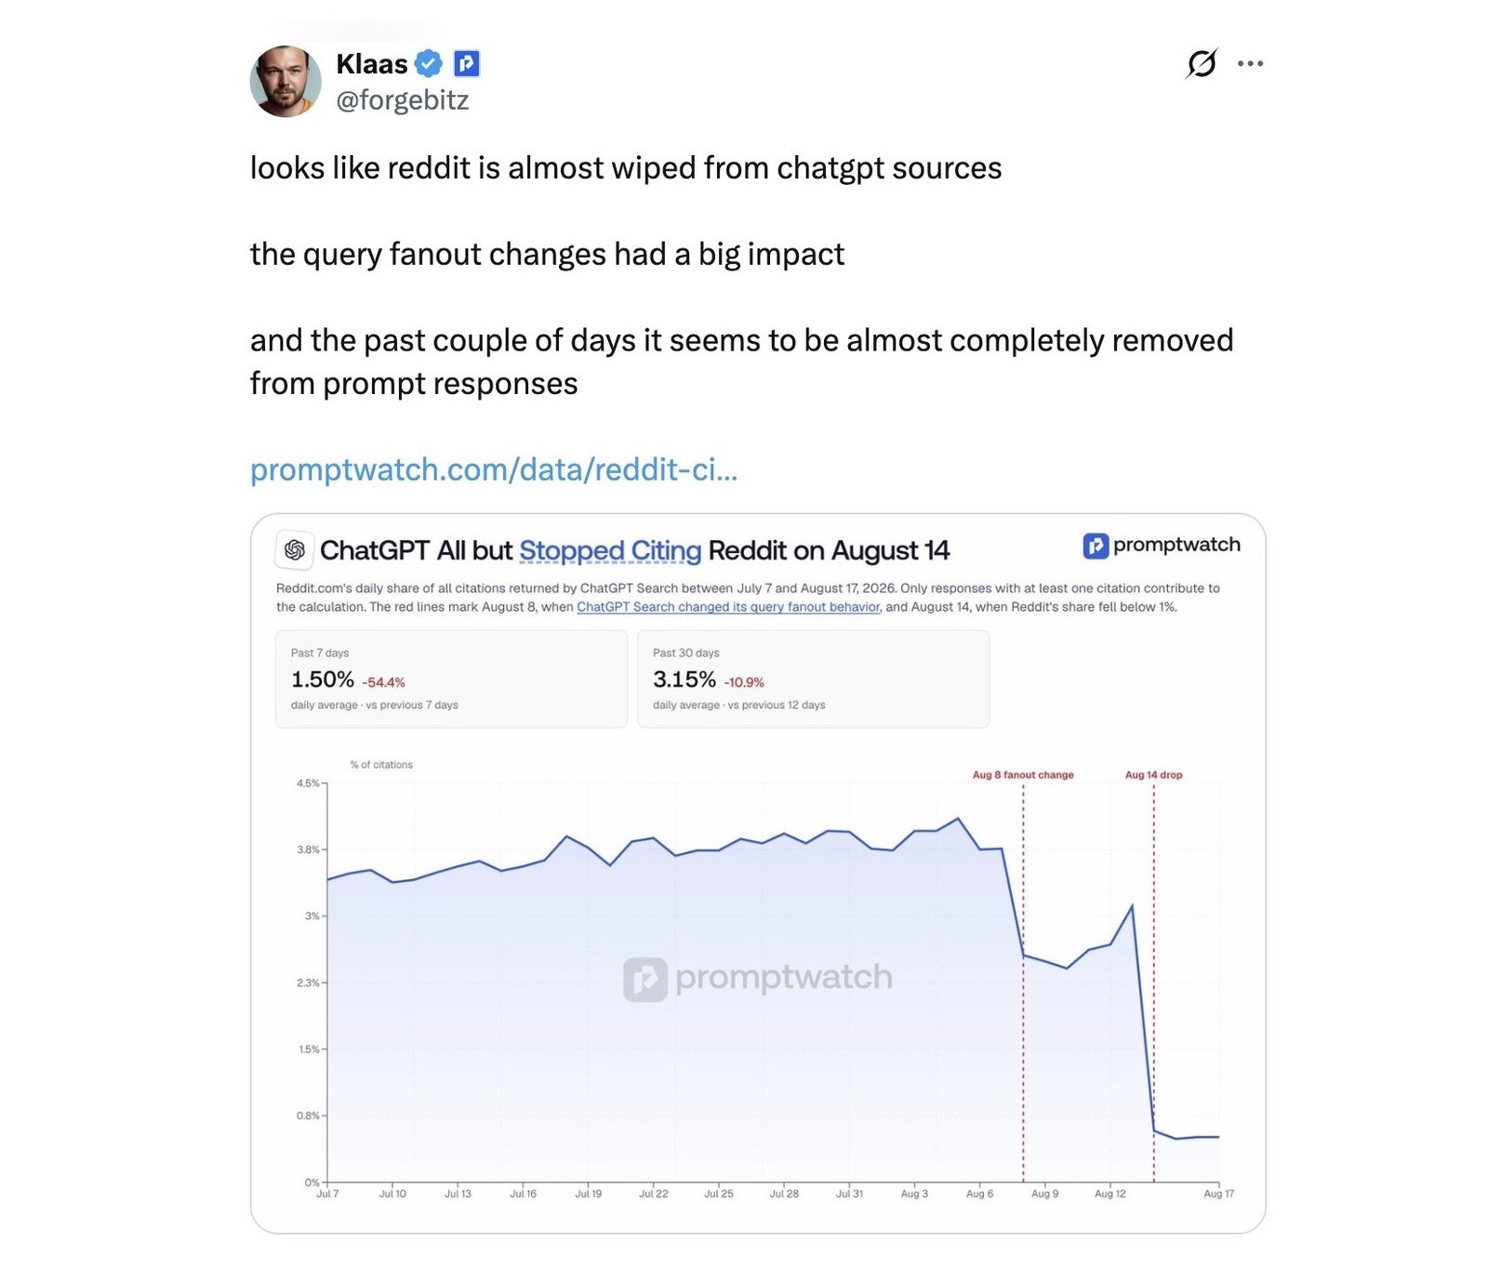The image size is (1488, 1264).
Task: Click the Jul 22 x-axis date label
Action: click(653, 1193)
